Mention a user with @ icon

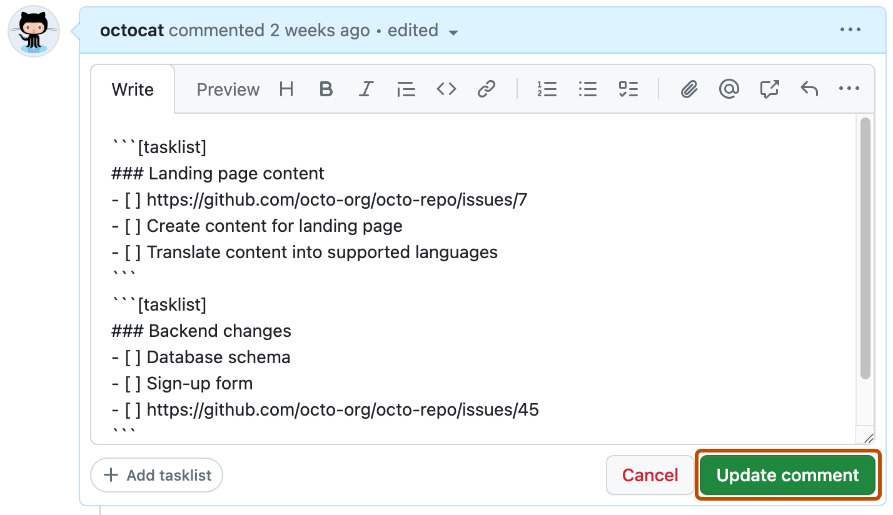[x=729, y=89]
